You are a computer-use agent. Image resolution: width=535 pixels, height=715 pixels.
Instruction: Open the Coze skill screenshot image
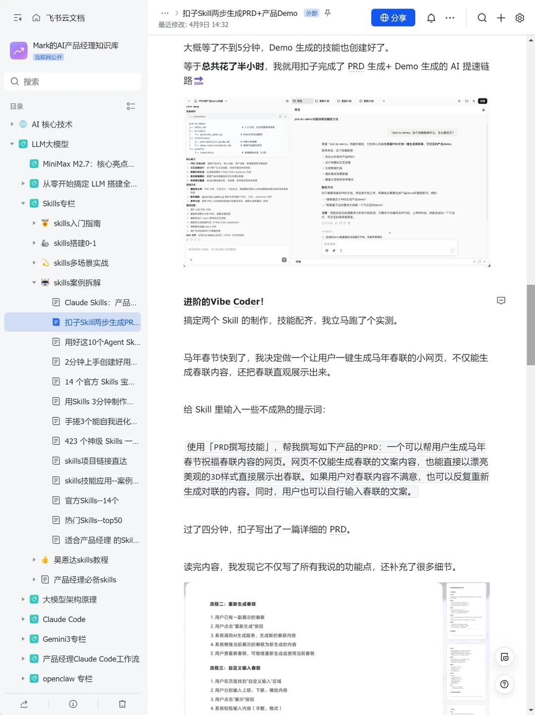337,182
